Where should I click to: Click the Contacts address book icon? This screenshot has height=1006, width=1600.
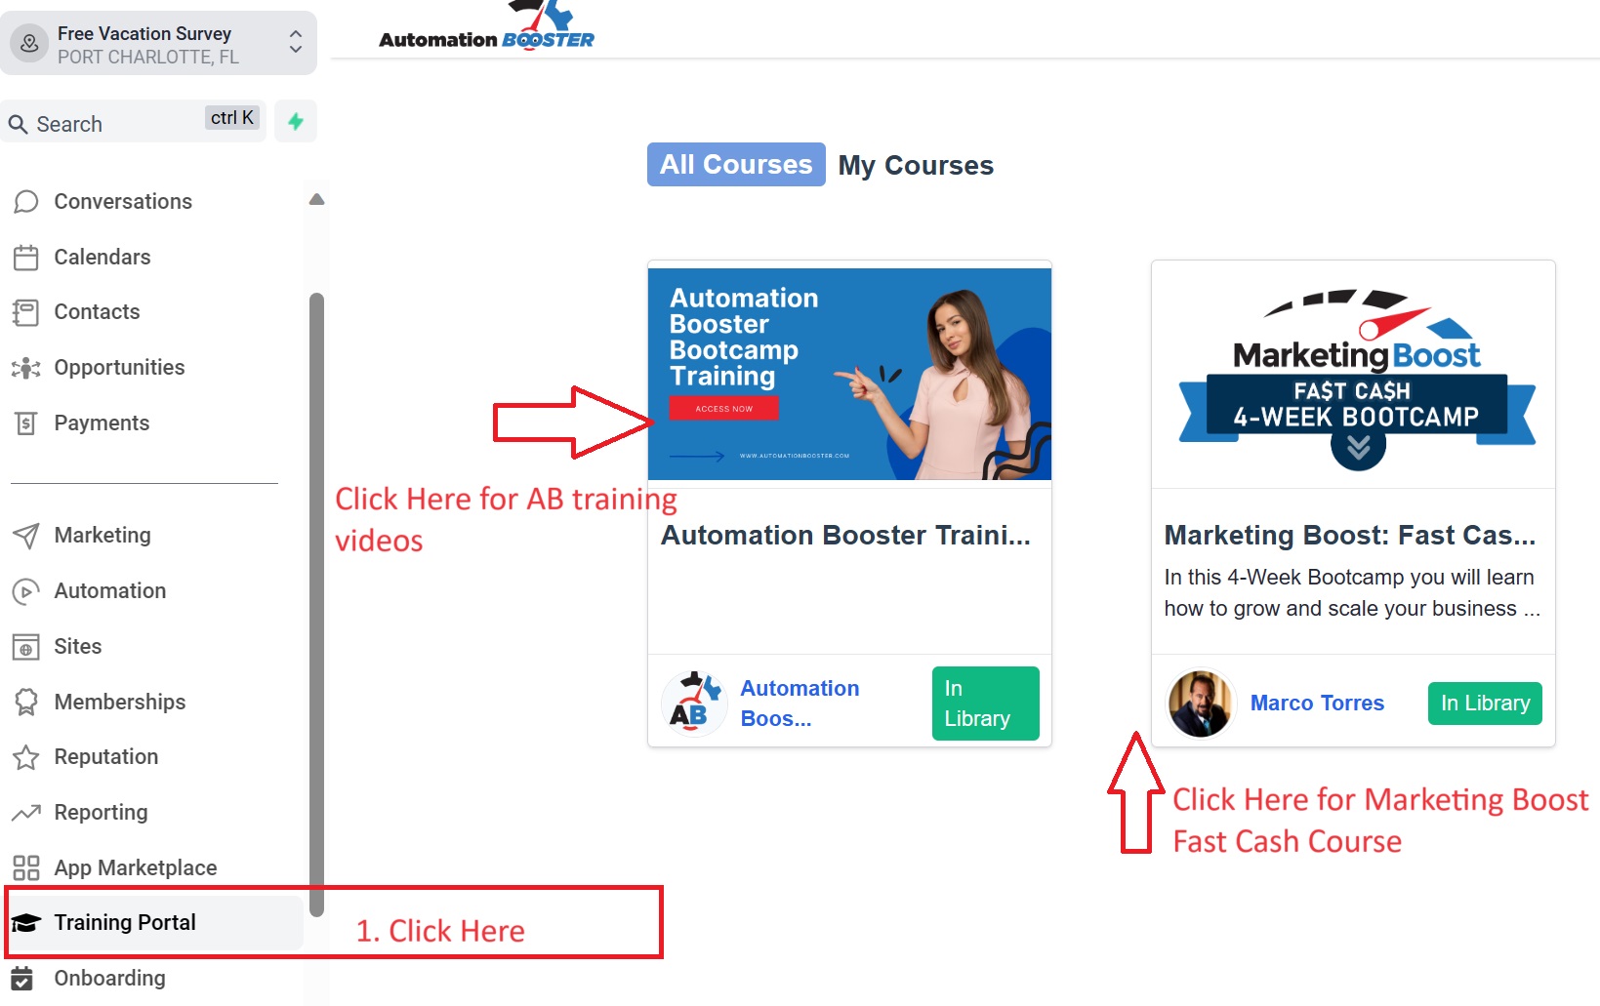(26, 312)
